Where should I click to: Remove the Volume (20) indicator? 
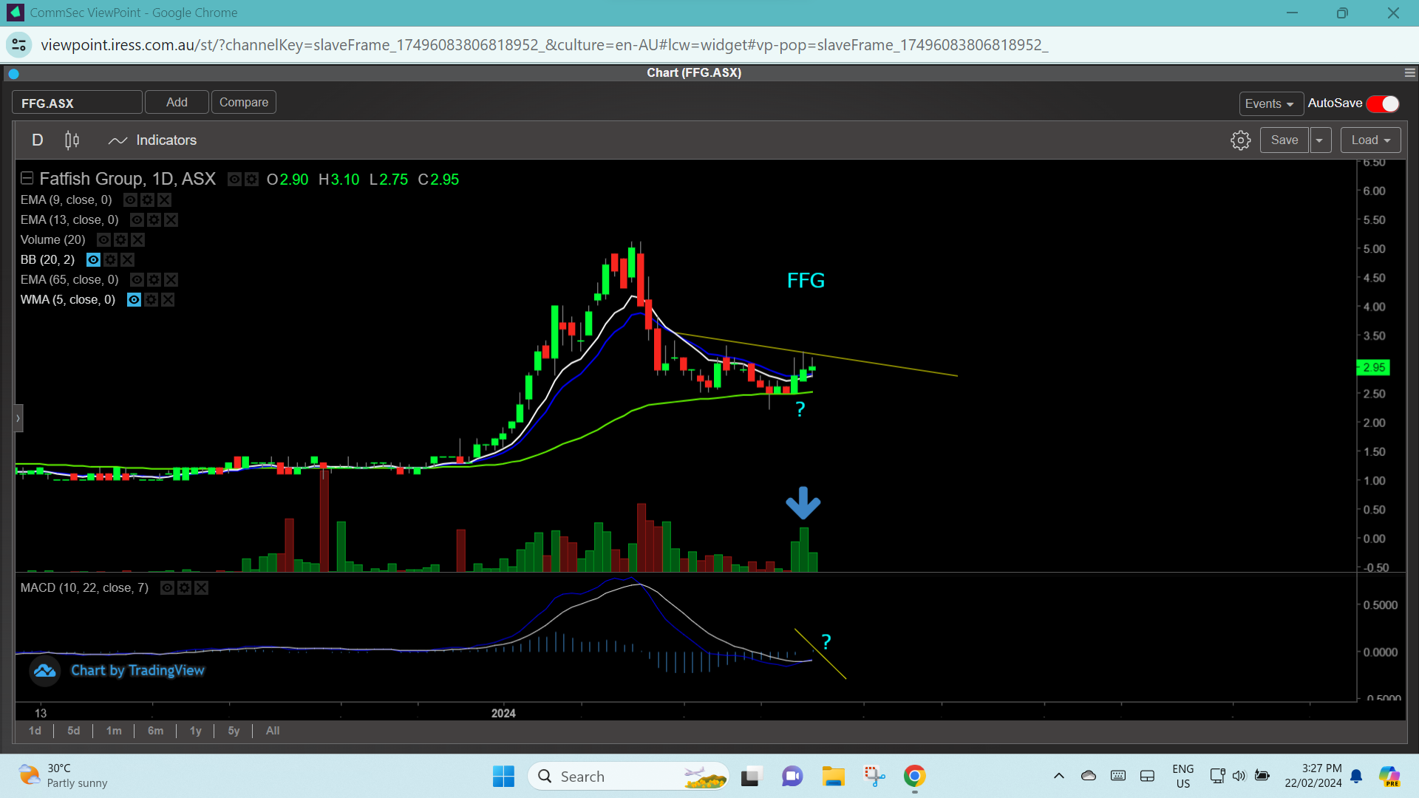(x=137, y=240)
